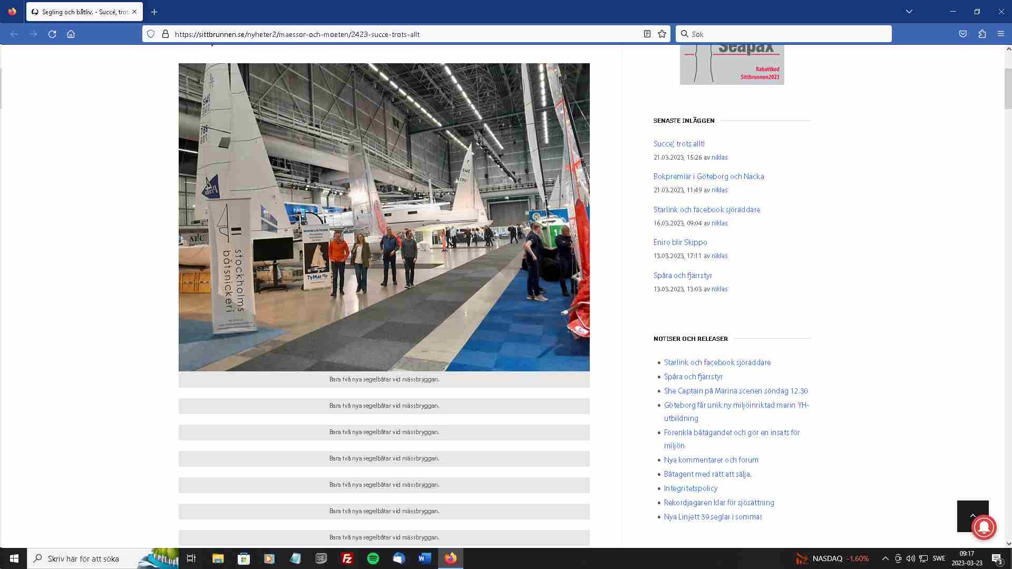Toggle reader view icon in address bar
Screen dimensions: 1012x569
647,34
